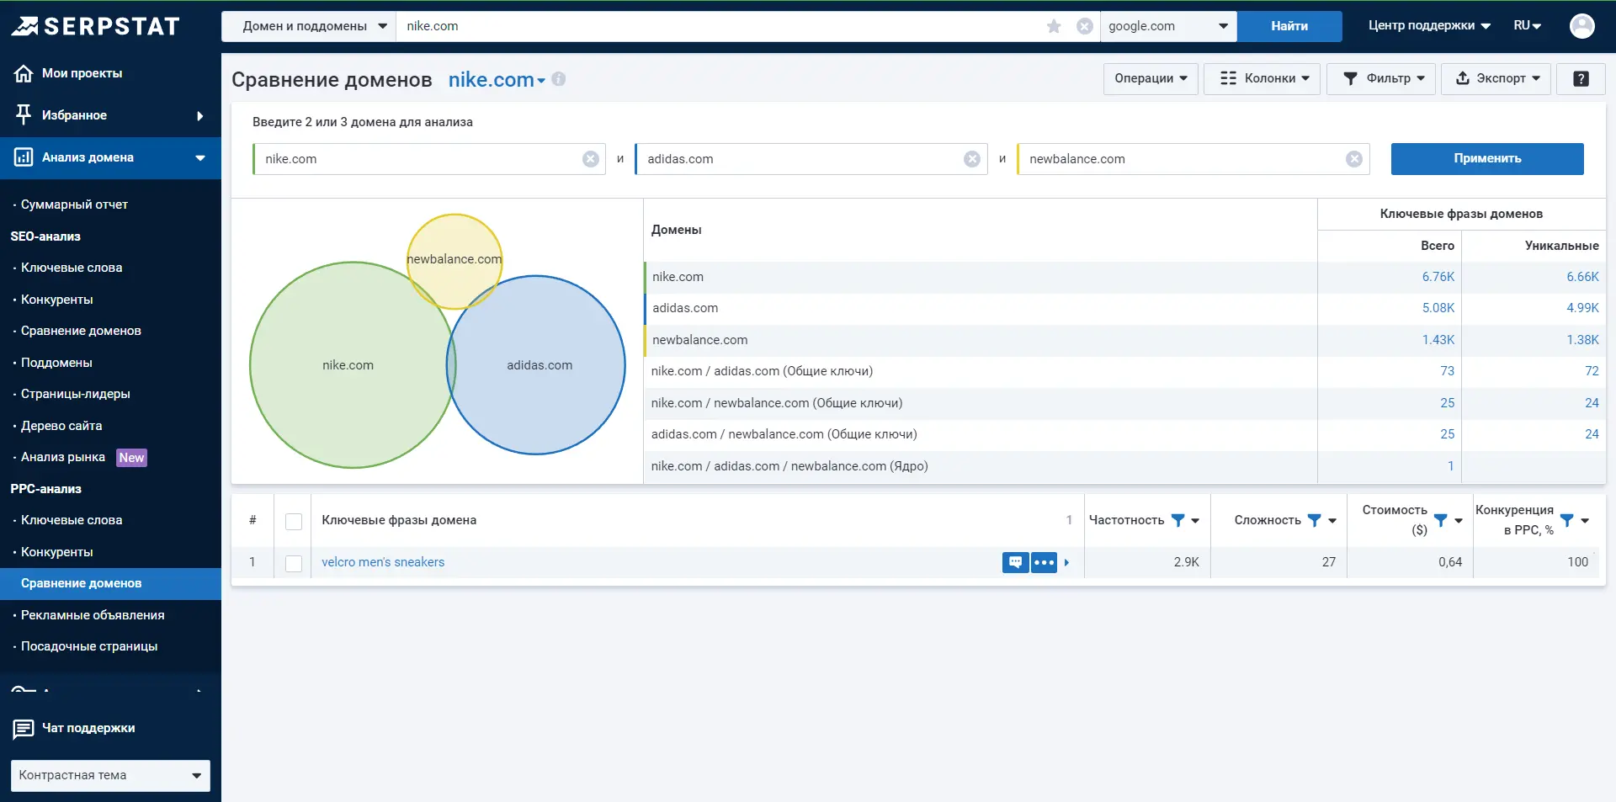
Task: Open comment icon for velcro men's sneakers
Action: pyautogui.click(x=1015, y=562)
